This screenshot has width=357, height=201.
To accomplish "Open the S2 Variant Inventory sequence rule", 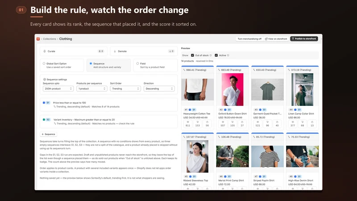I will point(108,121).
